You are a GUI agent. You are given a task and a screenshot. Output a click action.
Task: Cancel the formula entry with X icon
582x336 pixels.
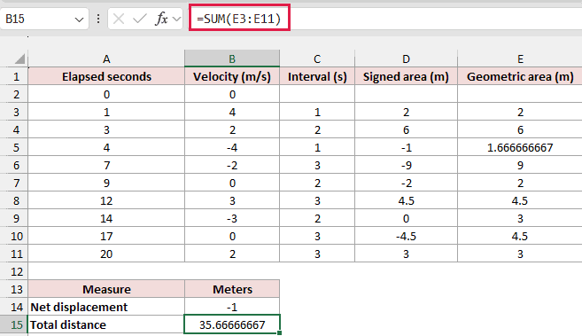click(x=119, y=19)
